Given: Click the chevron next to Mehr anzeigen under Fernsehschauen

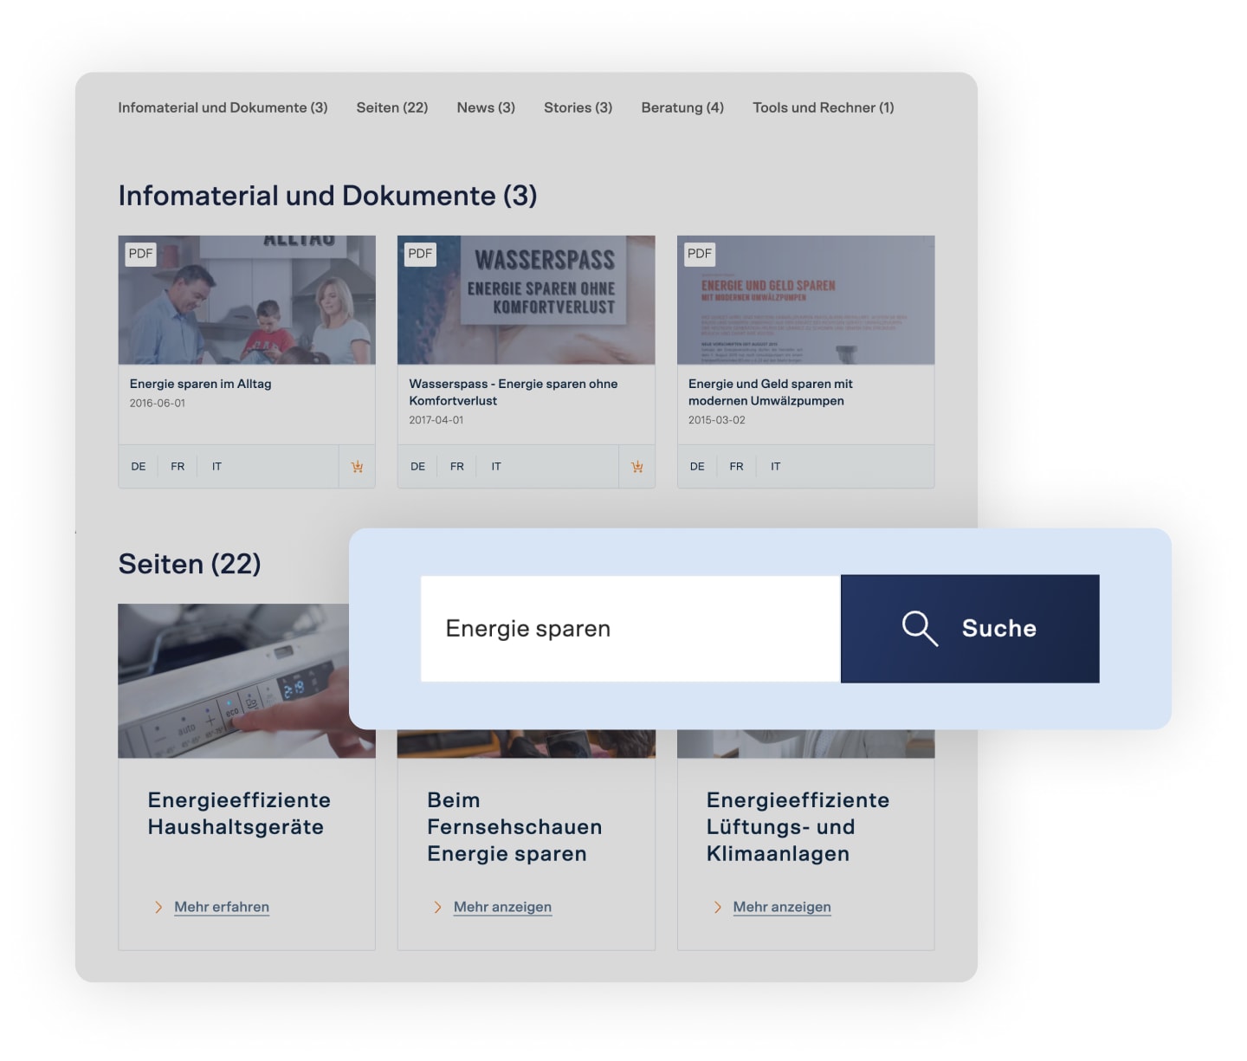Looking at the screenshot, I should [438, 907].
